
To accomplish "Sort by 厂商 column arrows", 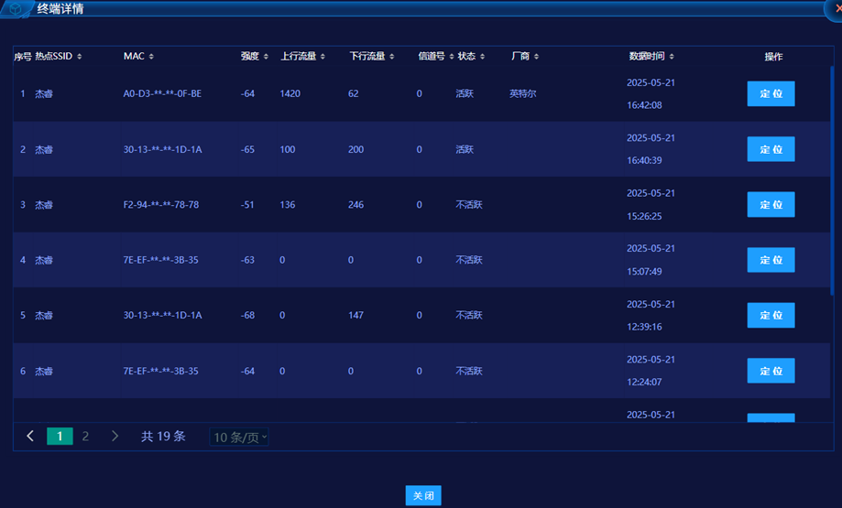I will 537,57.
